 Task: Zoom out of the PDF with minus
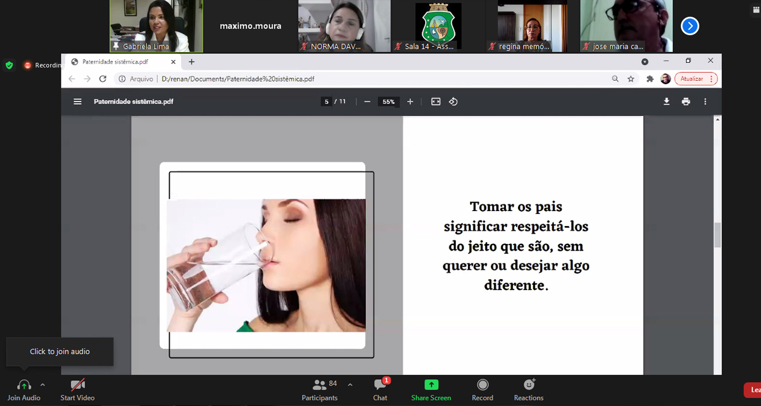point(367,101)
